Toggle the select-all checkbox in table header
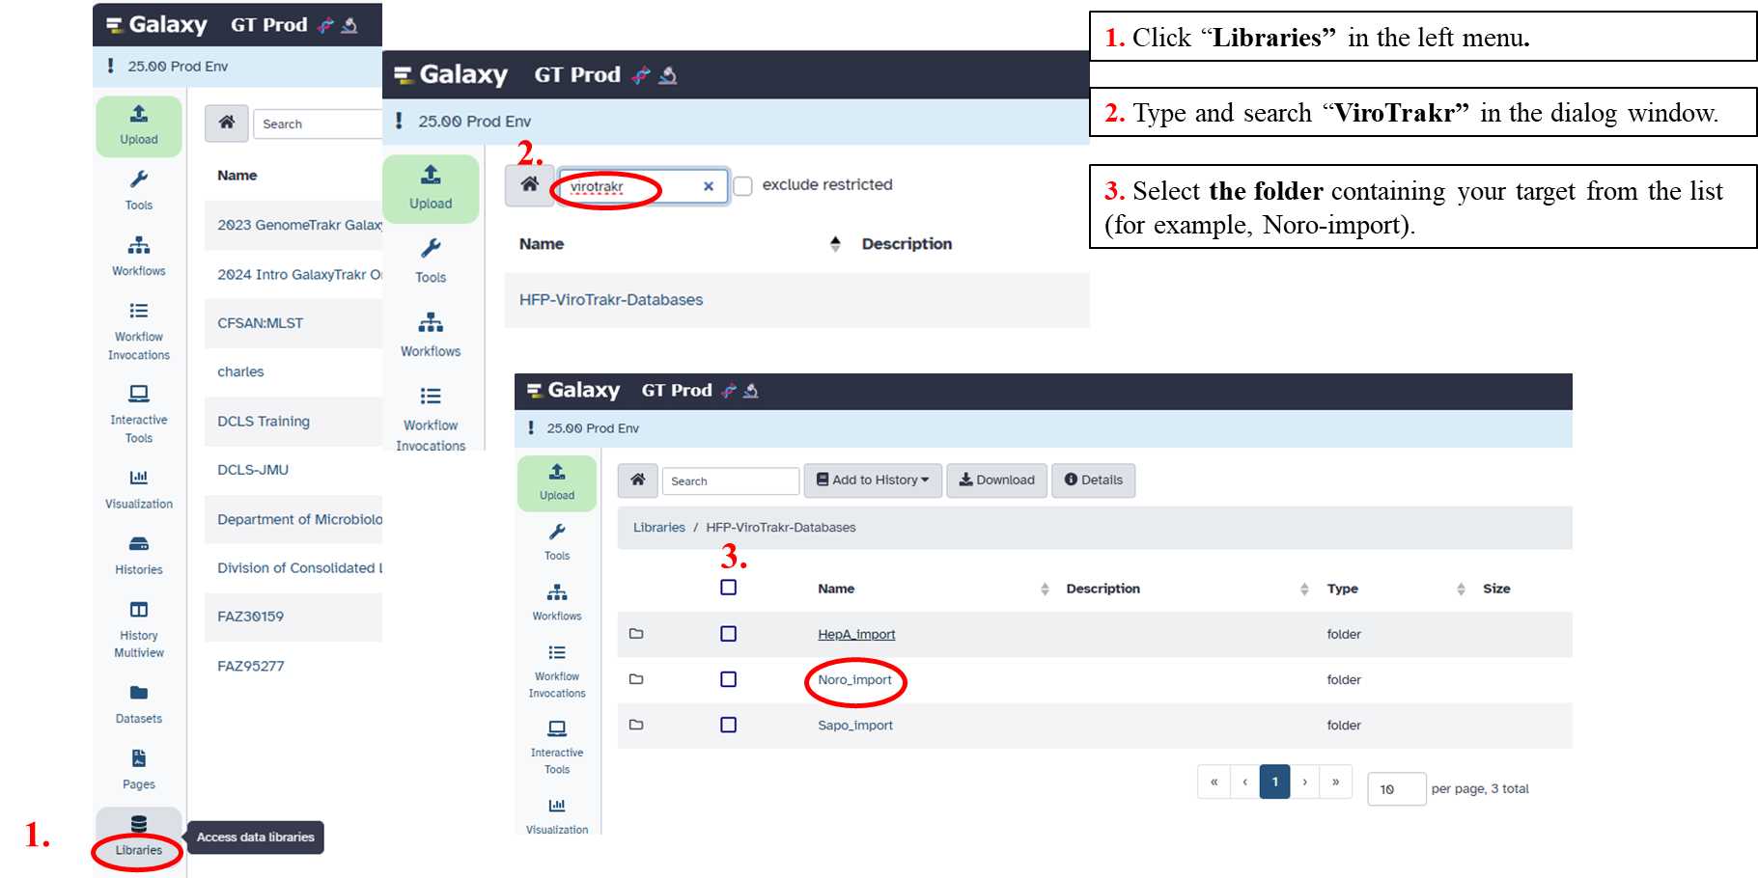The image size is (1758, 878). tap(728, 588)
